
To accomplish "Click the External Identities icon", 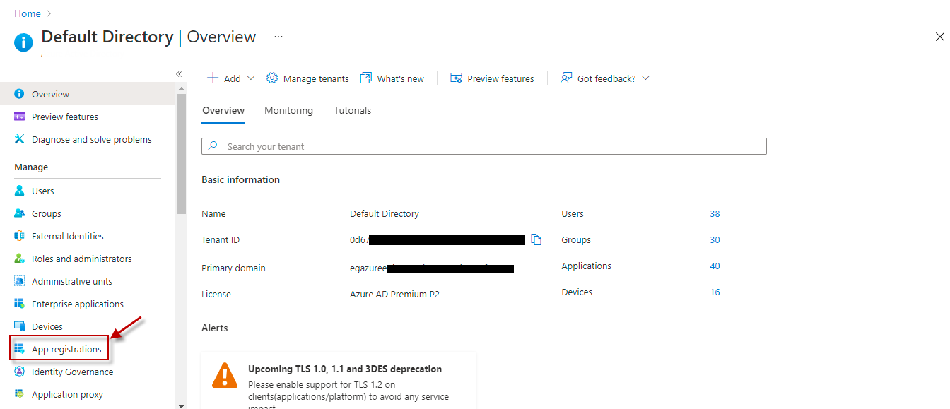I will click(19, 236).
